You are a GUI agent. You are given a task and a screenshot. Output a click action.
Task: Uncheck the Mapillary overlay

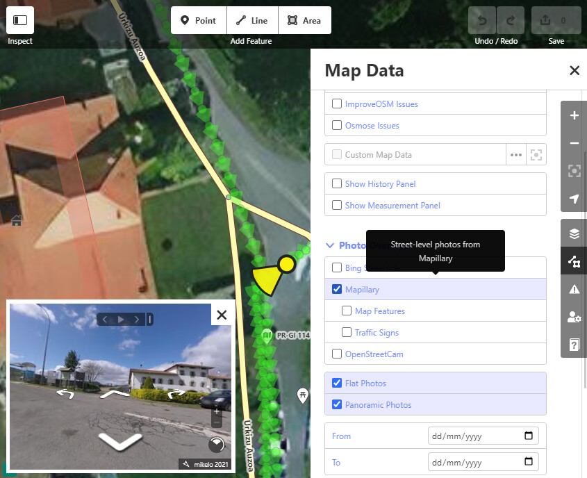tap(336, 289)
